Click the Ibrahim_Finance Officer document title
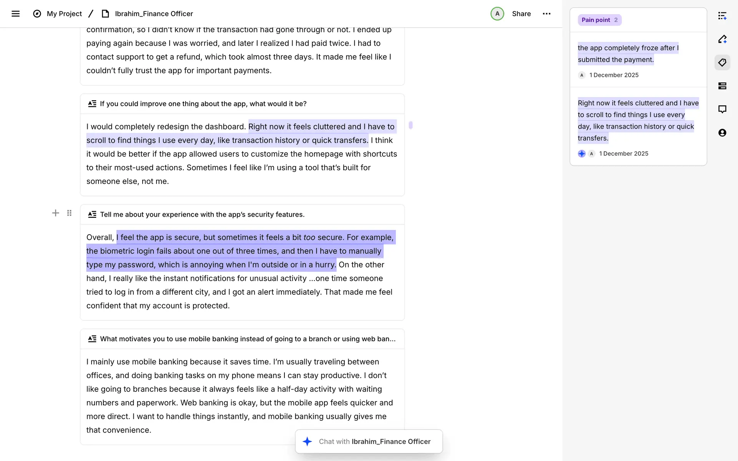 pos(154,14)
